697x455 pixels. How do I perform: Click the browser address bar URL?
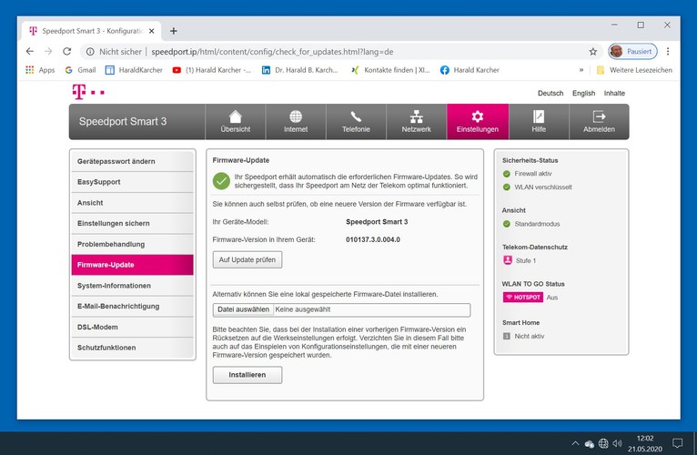click(272, 52)
